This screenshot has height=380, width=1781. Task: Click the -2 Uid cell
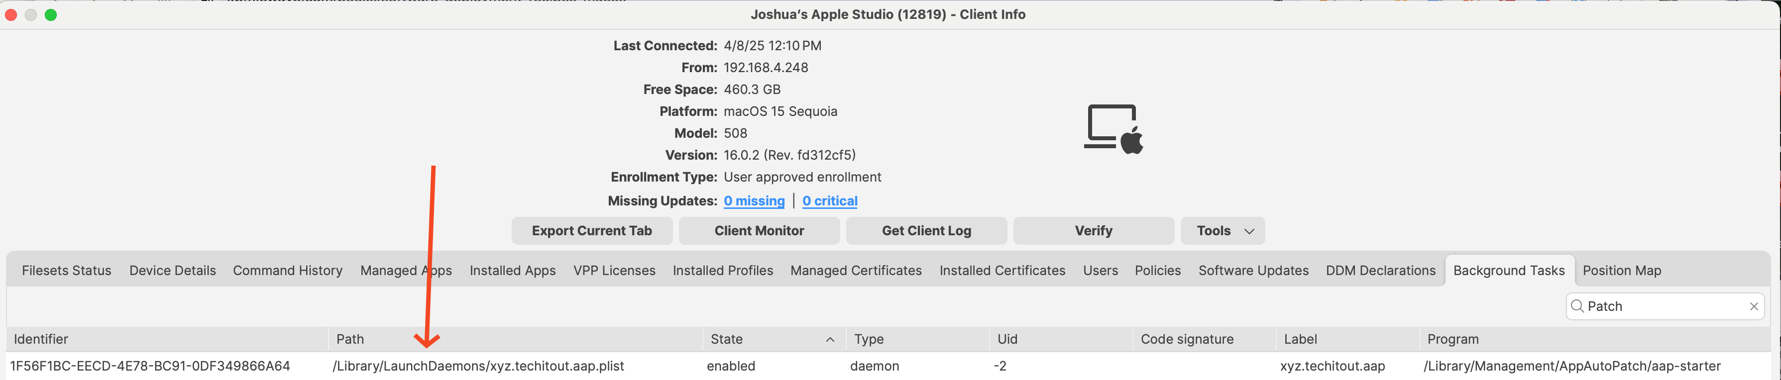point(1000,366)
